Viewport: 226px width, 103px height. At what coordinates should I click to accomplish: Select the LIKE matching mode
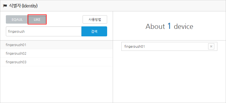tap(37, 20)
